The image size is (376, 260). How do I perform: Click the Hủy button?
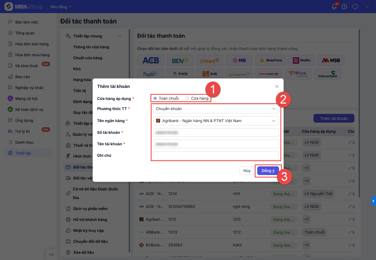point(247,171)
